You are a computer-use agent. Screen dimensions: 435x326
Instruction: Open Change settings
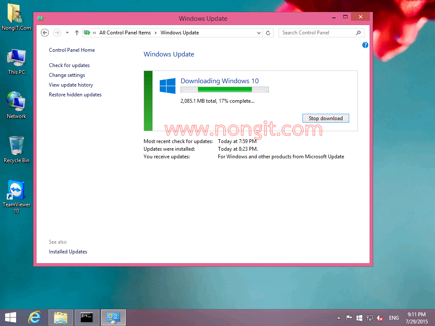pos(67,75)
